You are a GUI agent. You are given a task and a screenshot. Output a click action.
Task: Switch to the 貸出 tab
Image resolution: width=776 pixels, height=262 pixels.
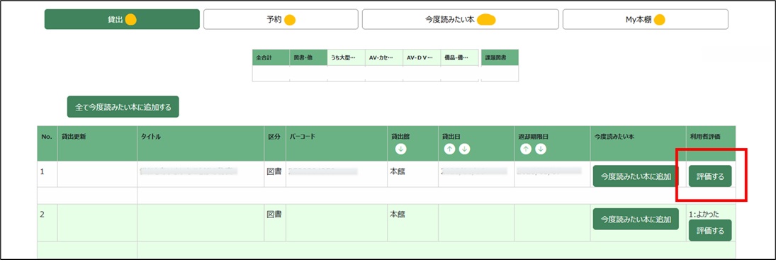(122, 19)
